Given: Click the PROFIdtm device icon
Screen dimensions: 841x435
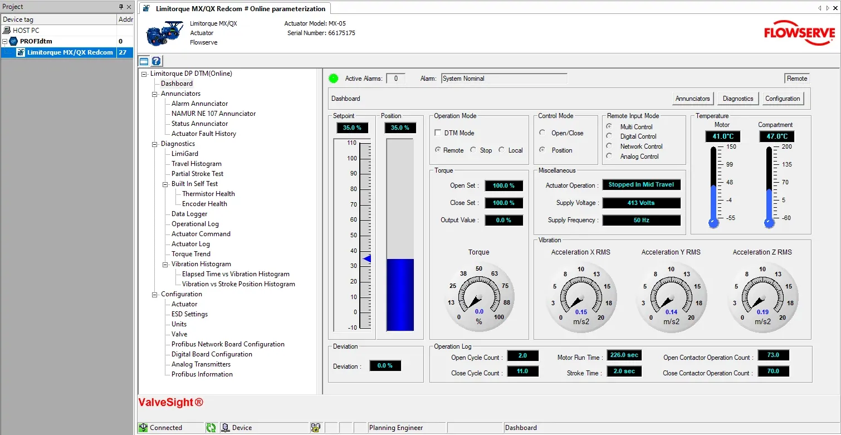Looking at the screenshot, I should coord(14,41).
